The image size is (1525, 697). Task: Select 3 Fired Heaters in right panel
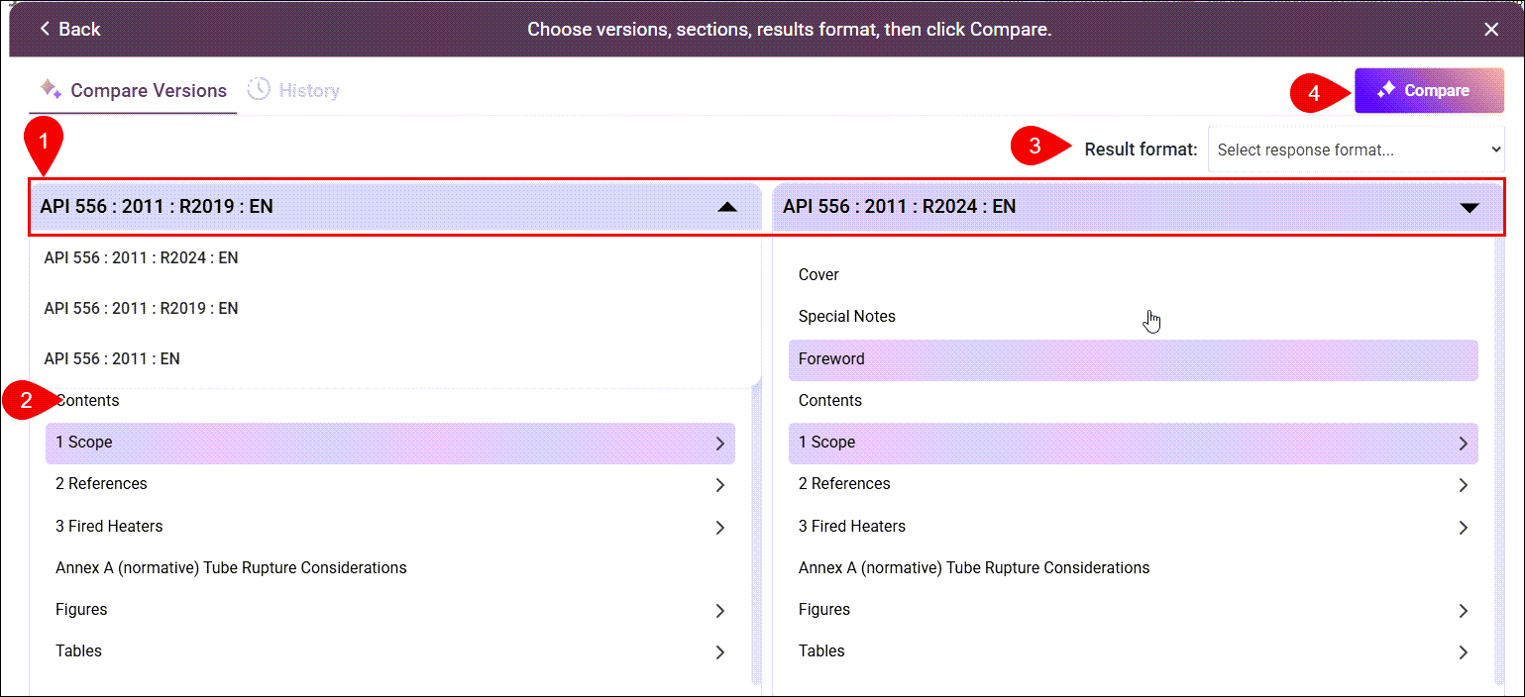coord(1134,526)
